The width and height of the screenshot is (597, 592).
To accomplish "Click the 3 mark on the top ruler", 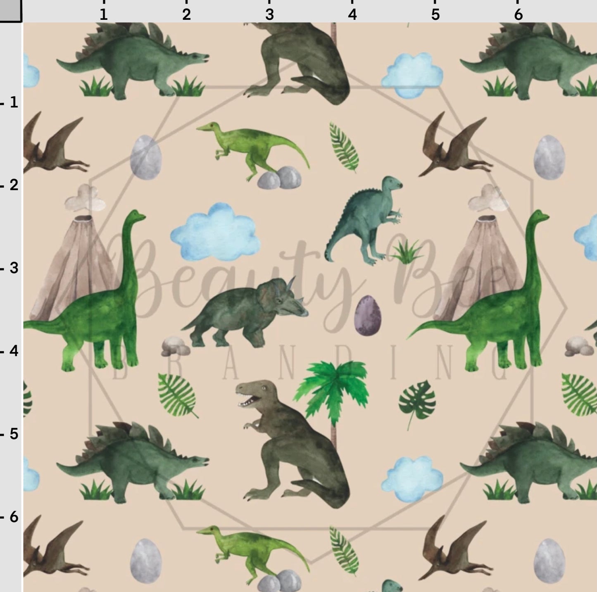I will point(269,14).
